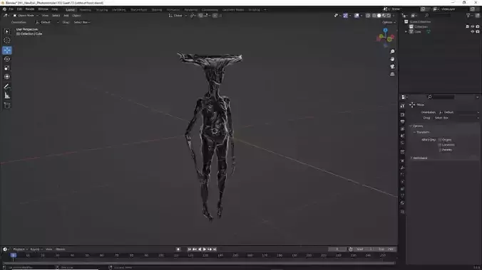The image size is (482, 270).
Task: Open the viewport Object menu
Action: coord(76,16)
